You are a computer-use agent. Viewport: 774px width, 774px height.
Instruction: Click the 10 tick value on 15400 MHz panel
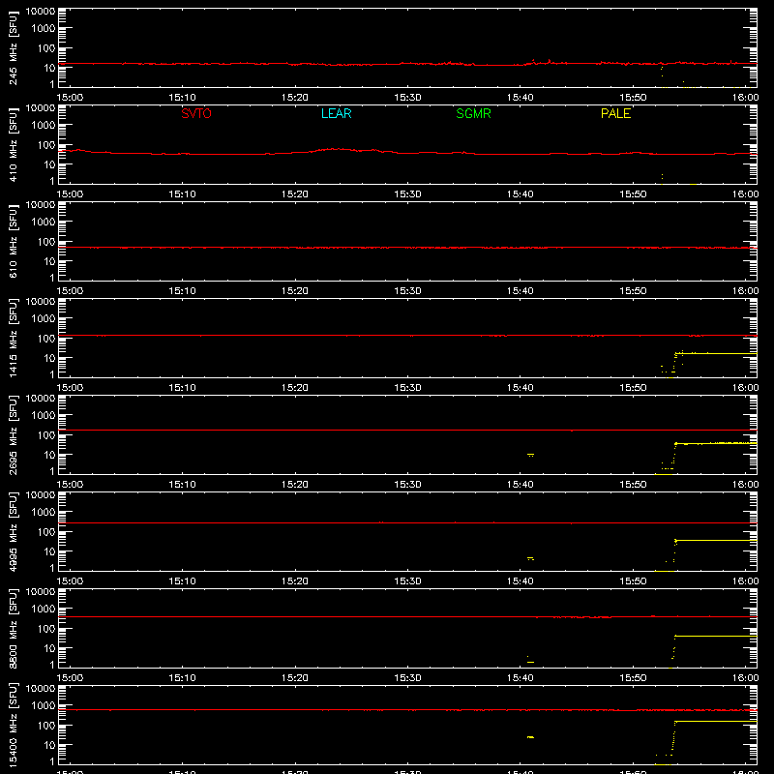49,745
